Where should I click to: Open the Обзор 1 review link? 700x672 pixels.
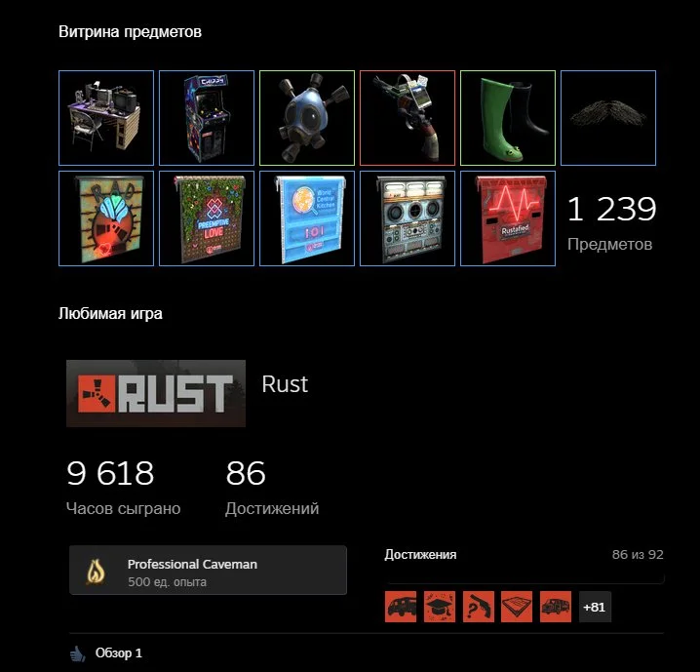[x=118, y=653]
